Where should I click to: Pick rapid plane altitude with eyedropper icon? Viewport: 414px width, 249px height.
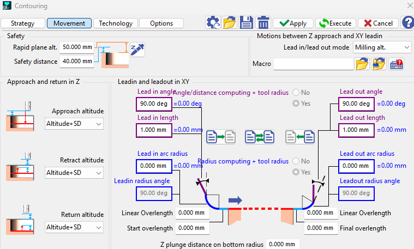[137, 49]
